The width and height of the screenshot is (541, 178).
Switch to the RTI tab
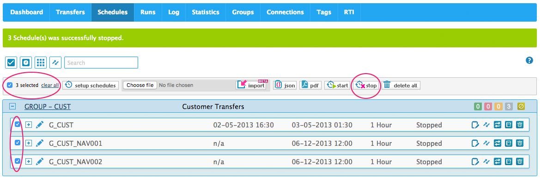click(x=349, y=12)
